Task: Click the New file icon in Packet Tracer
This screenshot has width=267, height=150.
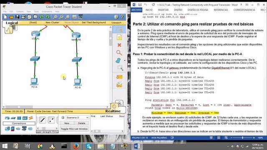Action: pos(5,17)
